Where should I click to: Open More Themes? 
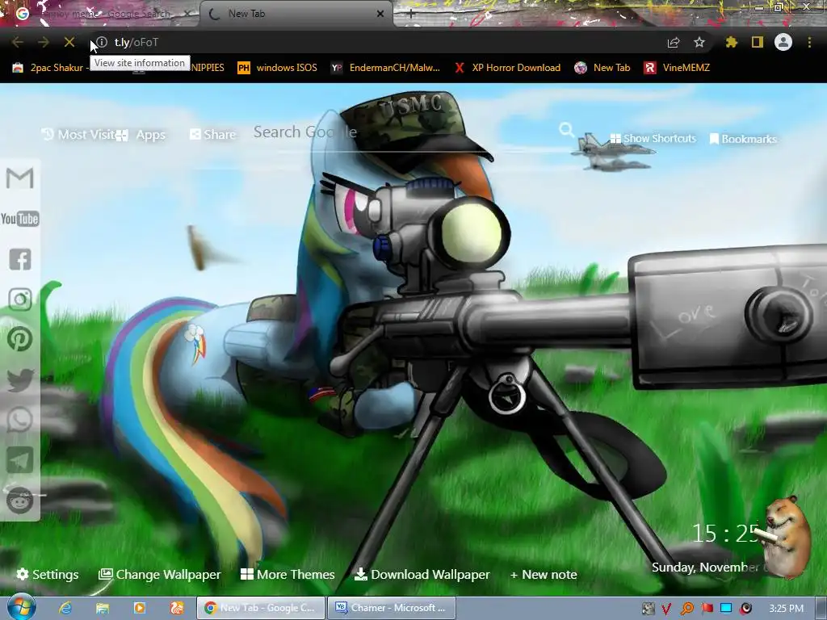(x=288, y=574)
